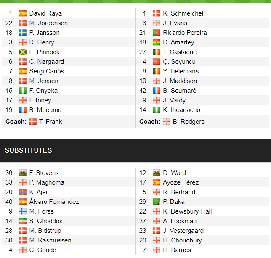Click the Wales flag beside F. Stevens
This screenshot has height=258, width=271.
pos(23,173)
